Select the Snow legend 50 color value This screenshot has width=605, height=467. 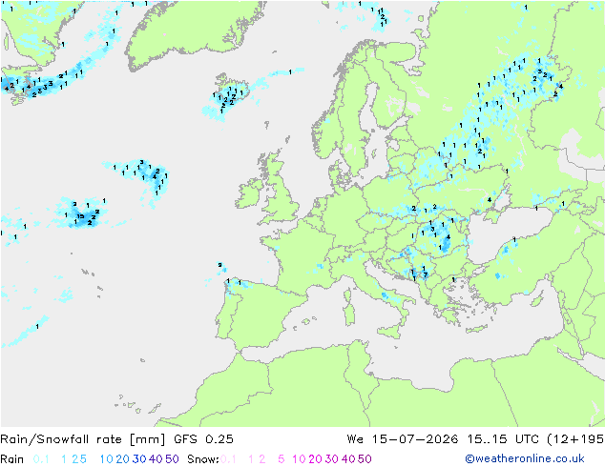(x=365, y=459)
